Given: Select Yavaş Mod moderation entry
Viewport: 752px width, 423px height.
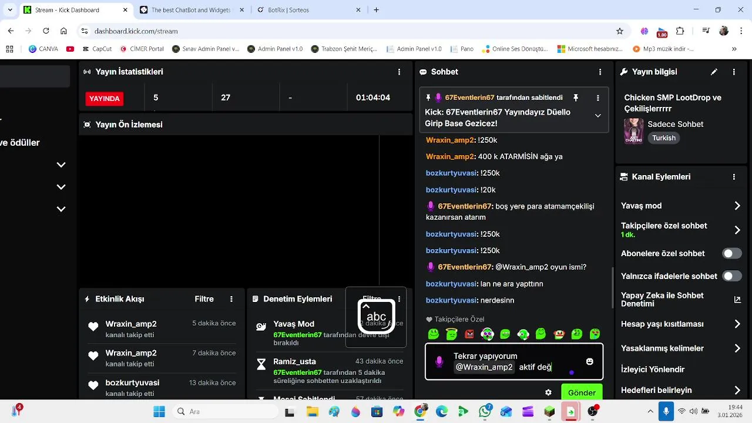Looking at the screenshot, I should click(x=330, y=333).
